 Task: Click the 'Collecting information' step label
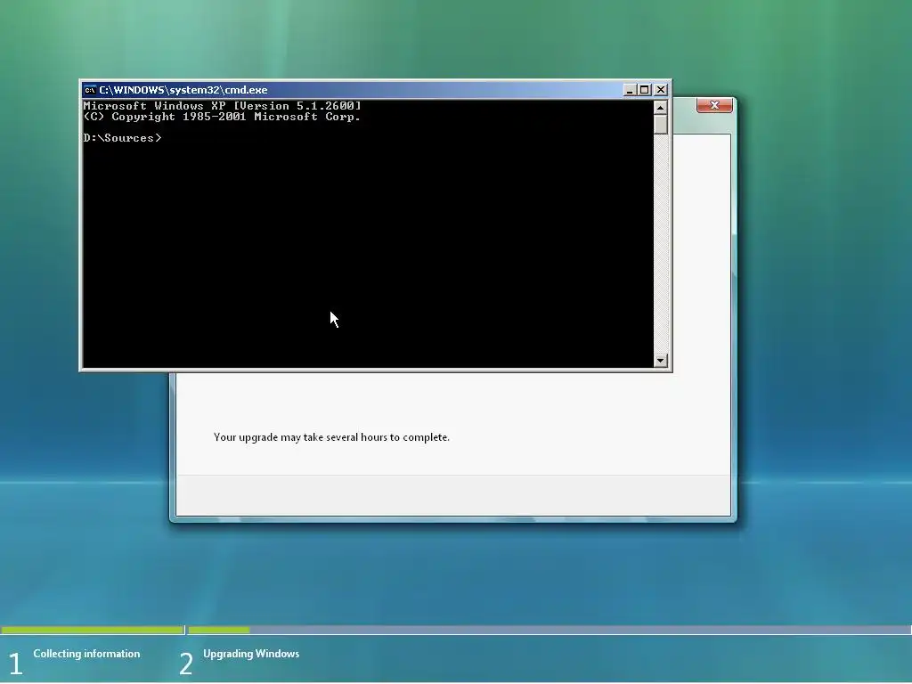click(x=86, y=654)
